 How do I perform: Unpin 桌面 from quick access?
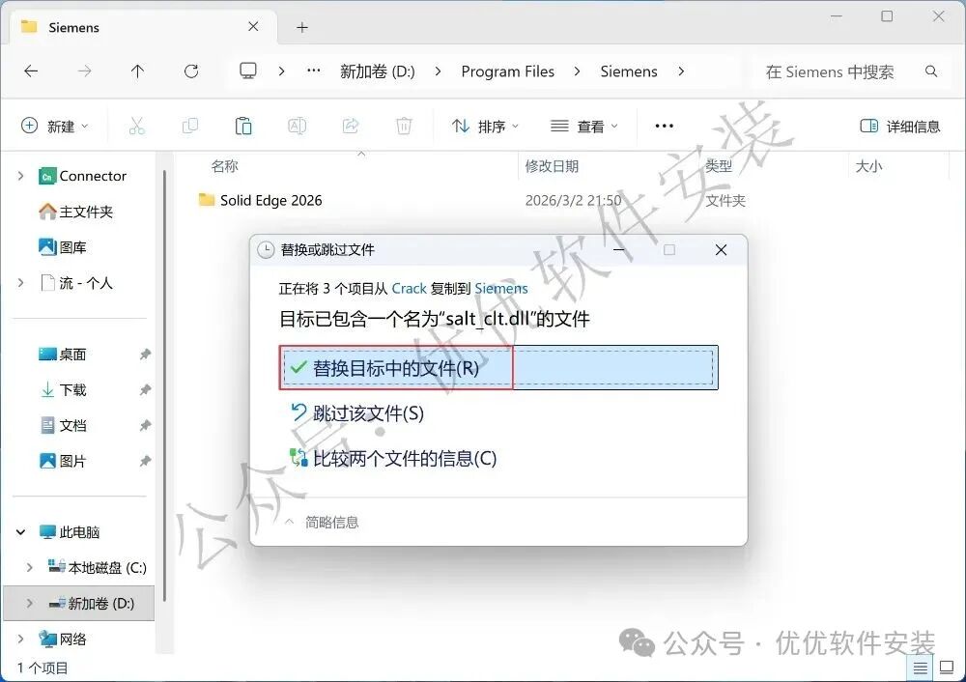pyautogui.click(x=145, y=355)
